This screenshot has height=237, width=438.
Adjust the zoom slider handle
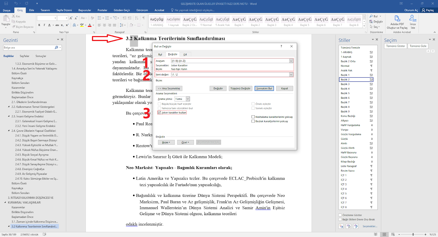pos(413,235)
